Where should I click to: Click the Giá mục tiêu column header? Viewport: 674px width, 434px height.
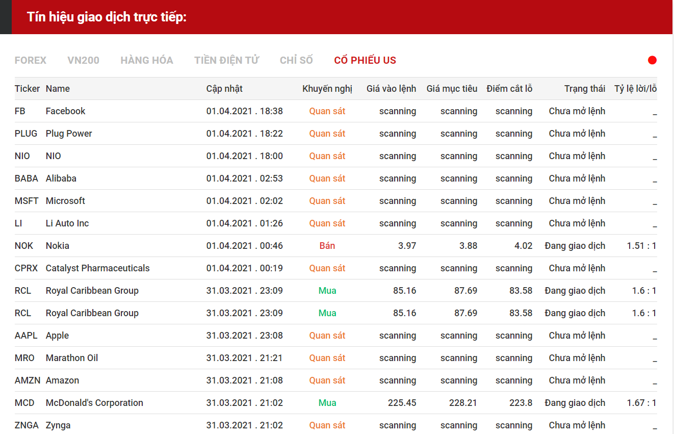click(x=452, y=89)
